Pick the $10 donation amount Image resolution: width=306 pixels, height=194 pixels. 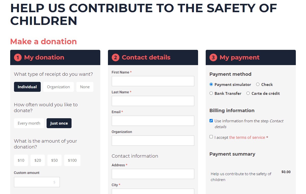click(x=21, y=160)
